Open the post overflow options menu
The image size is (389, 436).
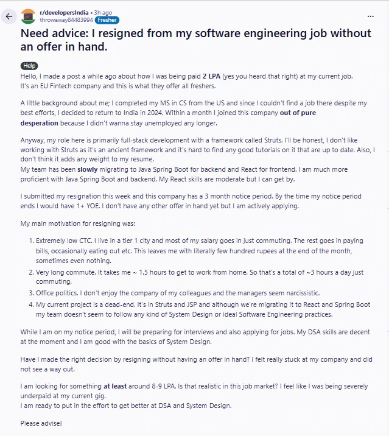tap(371, 16)
